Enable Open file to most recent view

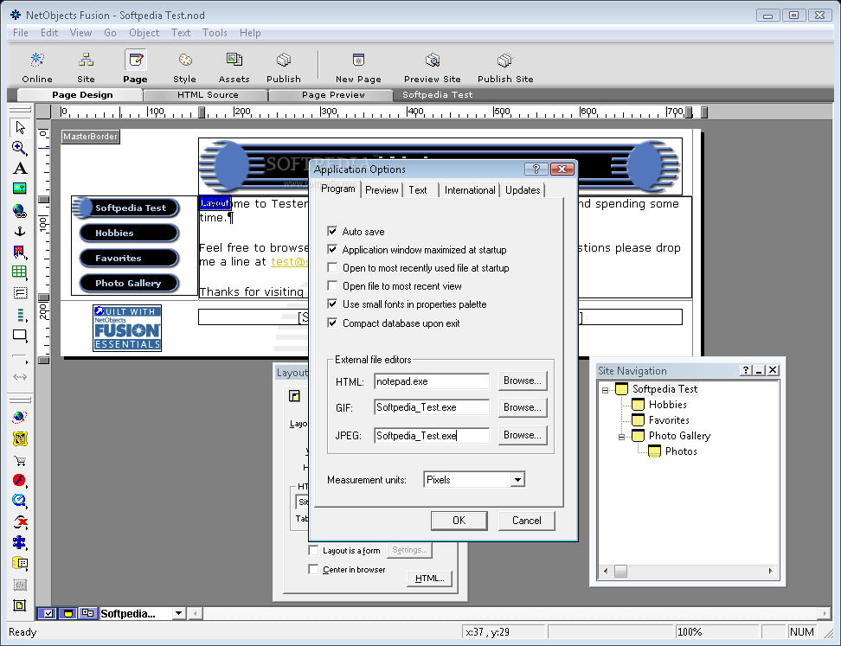[332, 285]
